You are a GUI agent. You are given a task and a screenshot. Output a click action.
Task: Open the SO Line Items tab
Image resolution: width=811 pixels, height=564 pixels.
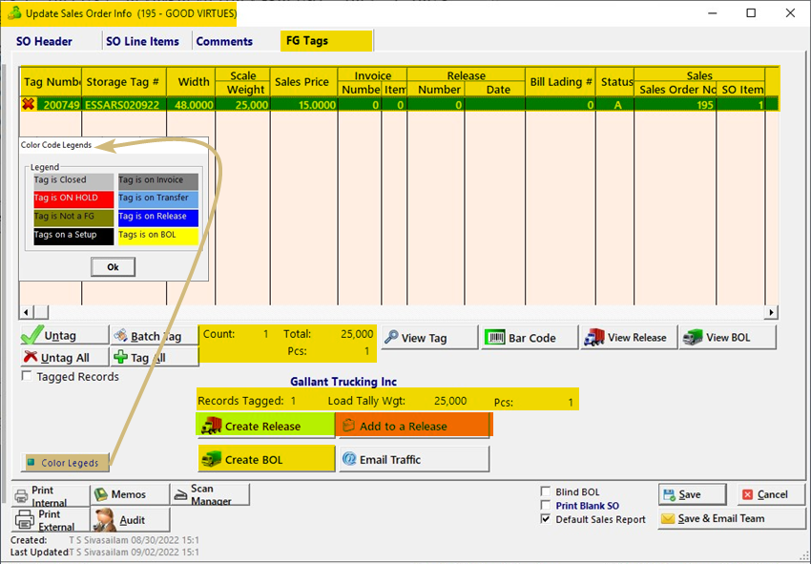143,41
